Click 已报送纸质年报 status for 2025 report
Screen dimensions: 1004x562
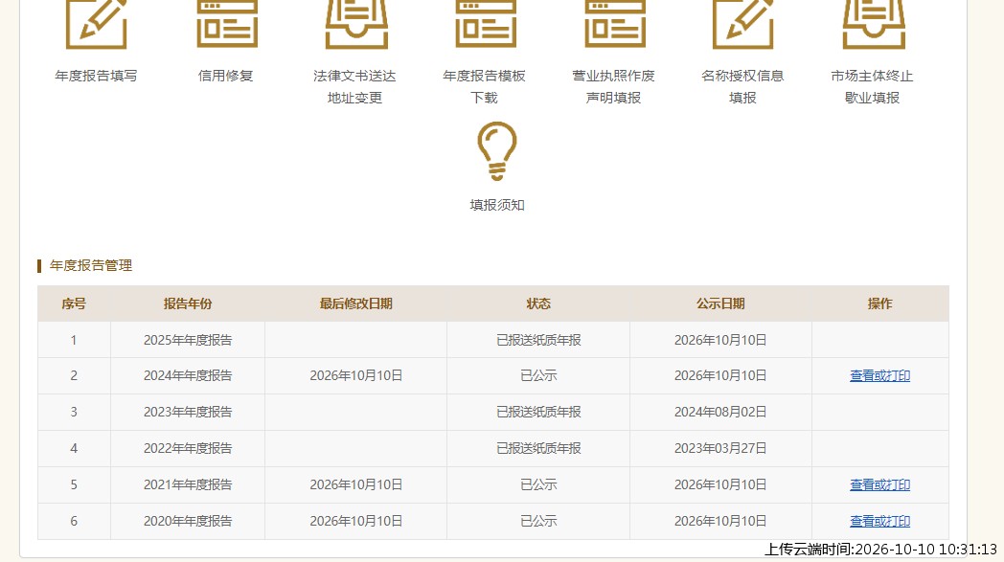pyautogui.click(x=538, y=341)
